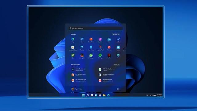
Task: Open the Chat taskbar icon
Action: coord(100,95)
